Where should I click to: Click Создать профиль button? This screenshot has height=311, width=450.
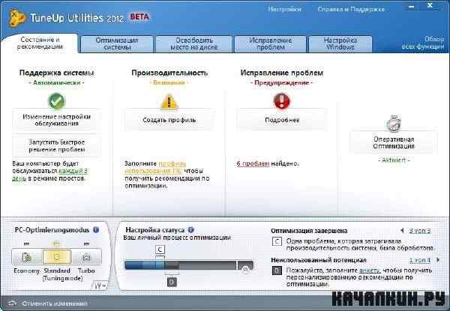[169, 120]
